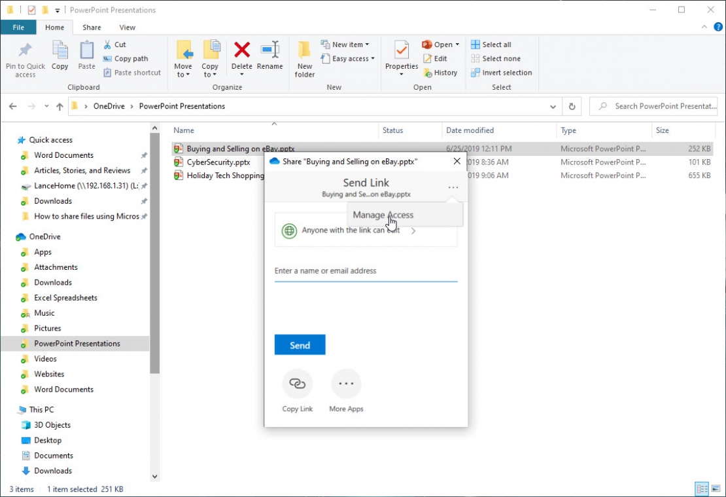
Task: Click the Back navigation arrow
Action: coord(12,105)
